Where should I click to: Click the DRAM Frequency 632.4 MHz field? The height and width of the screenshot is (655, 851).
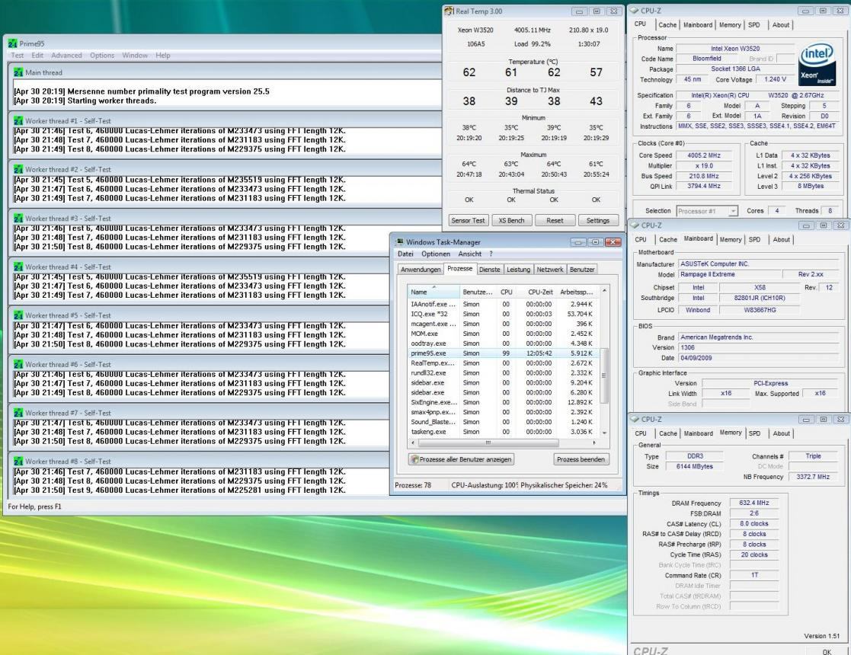pos(753,503)
